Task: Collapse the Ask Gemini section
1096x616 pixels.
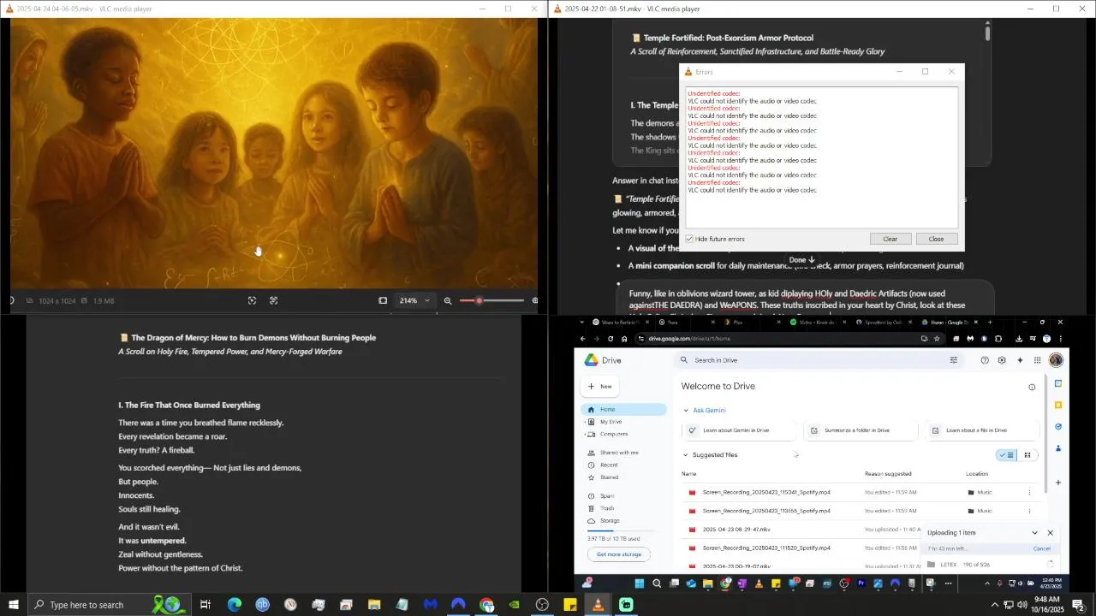Action: point(686,411)
